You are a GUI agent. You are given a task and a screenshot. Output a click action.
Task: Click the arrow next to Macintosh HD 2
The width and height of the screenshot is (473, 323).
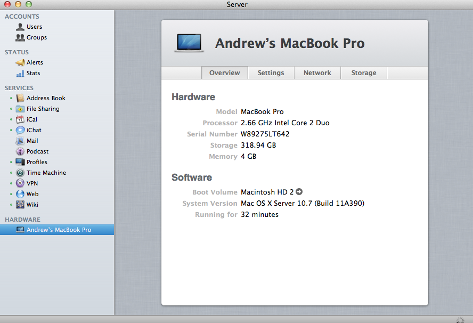pyautogui.click(x=299, y=192)
